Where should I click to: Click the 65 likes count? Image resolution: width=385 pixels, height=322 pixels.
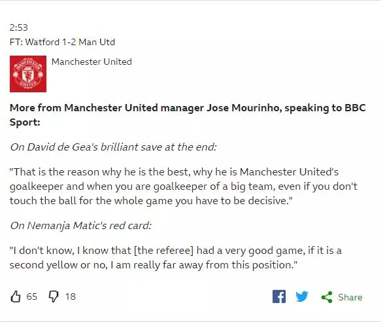pyautogui.click(x=31, y=296)
